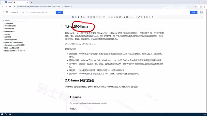
Task: Open the Cortana search circle in taskbar
Action: tap(6, 114)
